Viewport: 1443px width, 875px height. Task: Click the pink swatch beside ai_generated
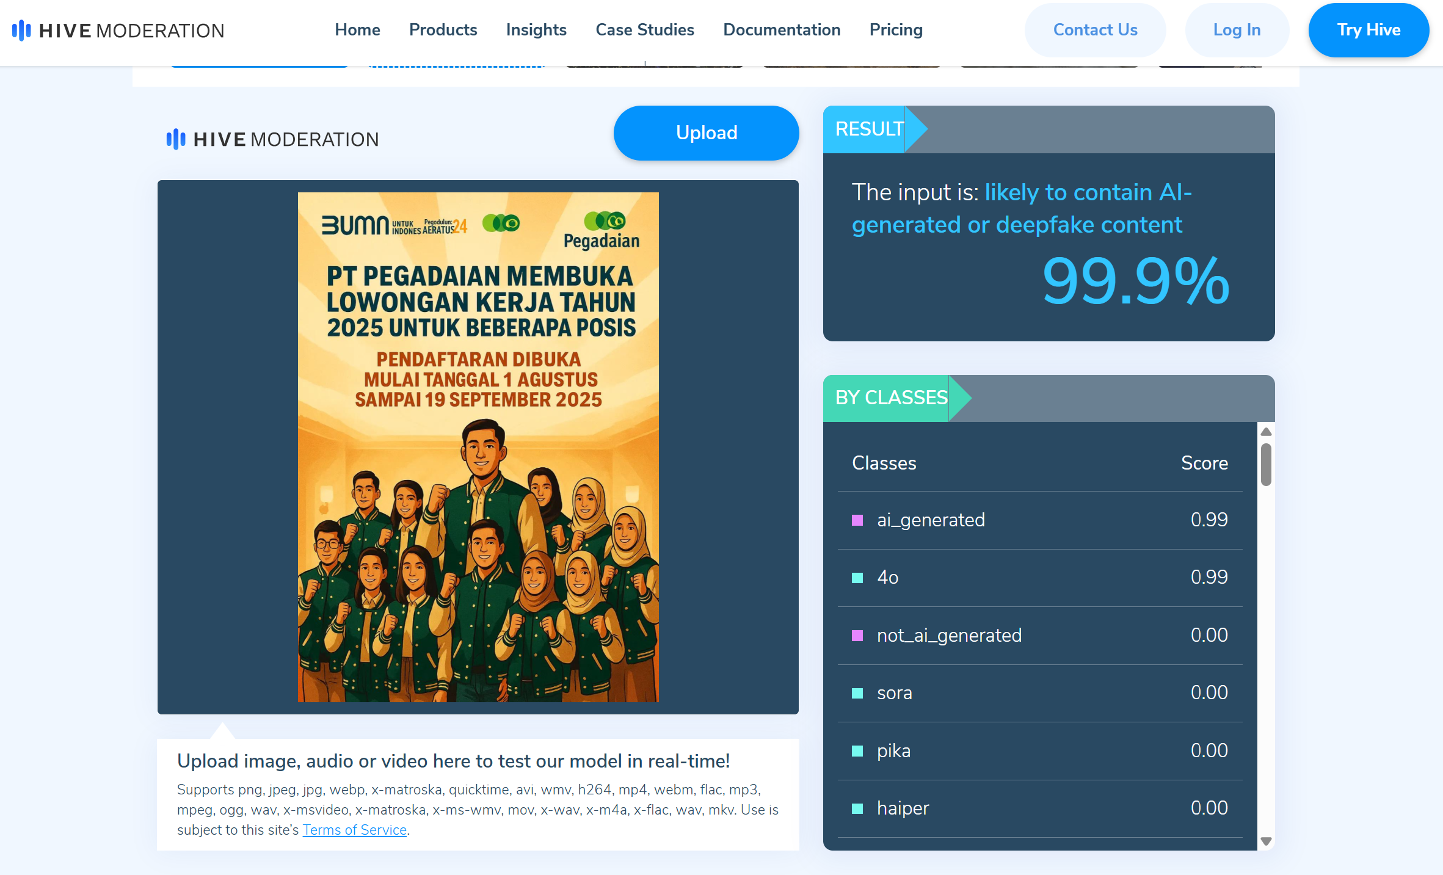click(857, 520)
